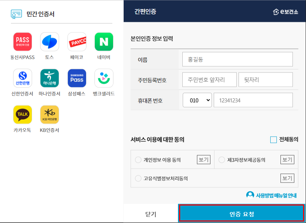Image resolution: width=306 pixels, height=223 pixels.
Task: Click the 닫기 close button
Action: tap(151, 214)
